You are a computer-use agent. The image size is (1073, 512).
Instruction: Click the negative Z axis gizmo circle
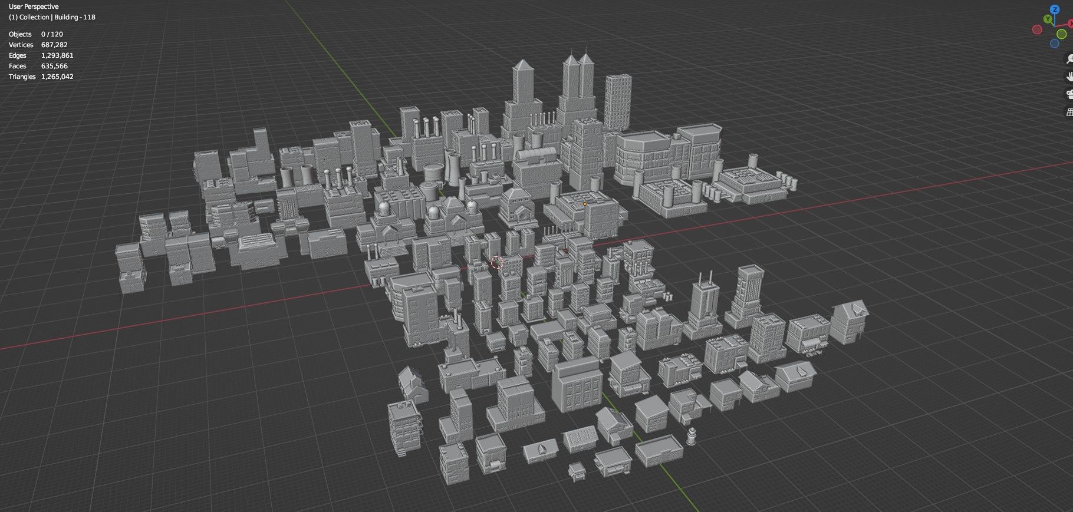click(x=1055, y=44)
